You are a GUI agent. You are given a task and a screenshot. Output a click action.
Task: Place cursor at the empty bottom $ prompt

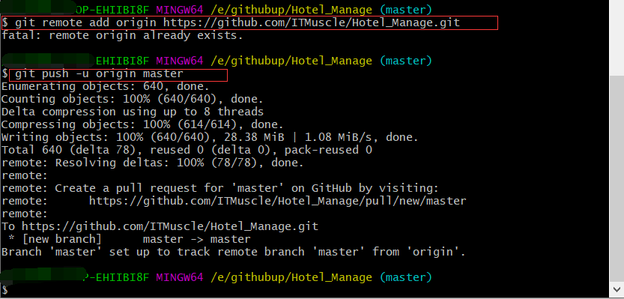[4, 289]
